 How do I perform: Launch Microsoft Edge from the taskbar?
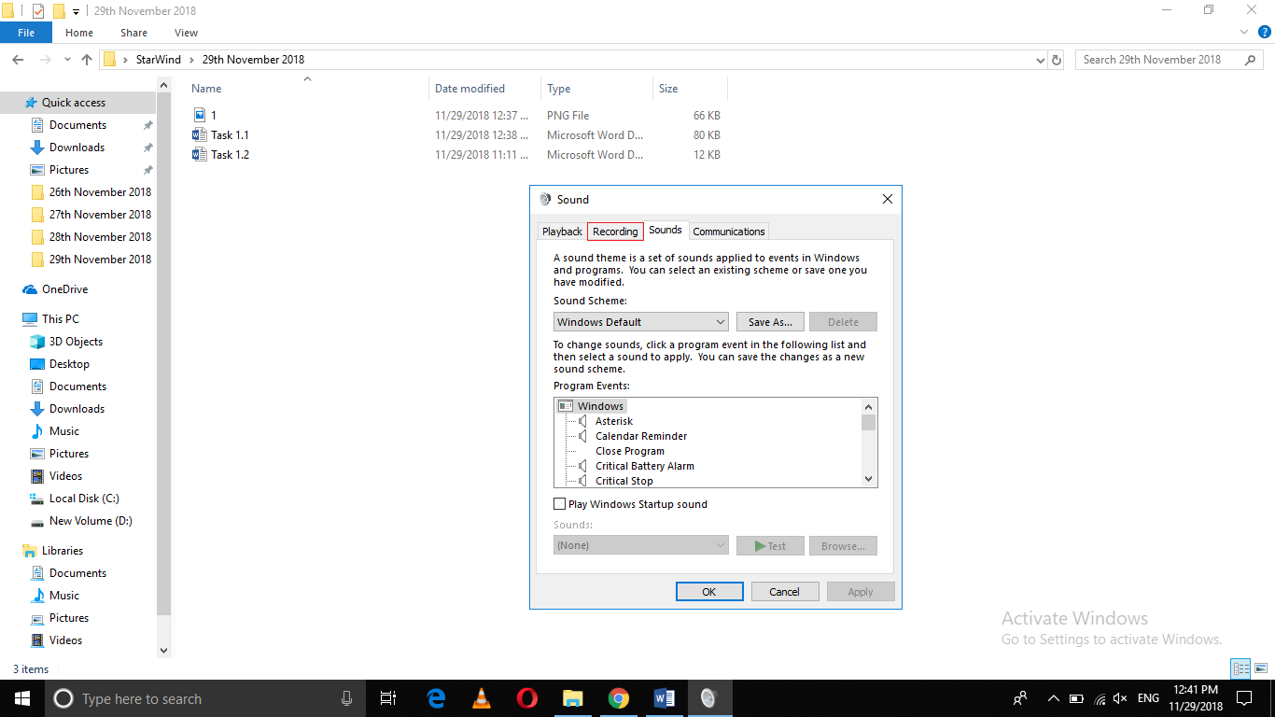(x=435, y=697)
